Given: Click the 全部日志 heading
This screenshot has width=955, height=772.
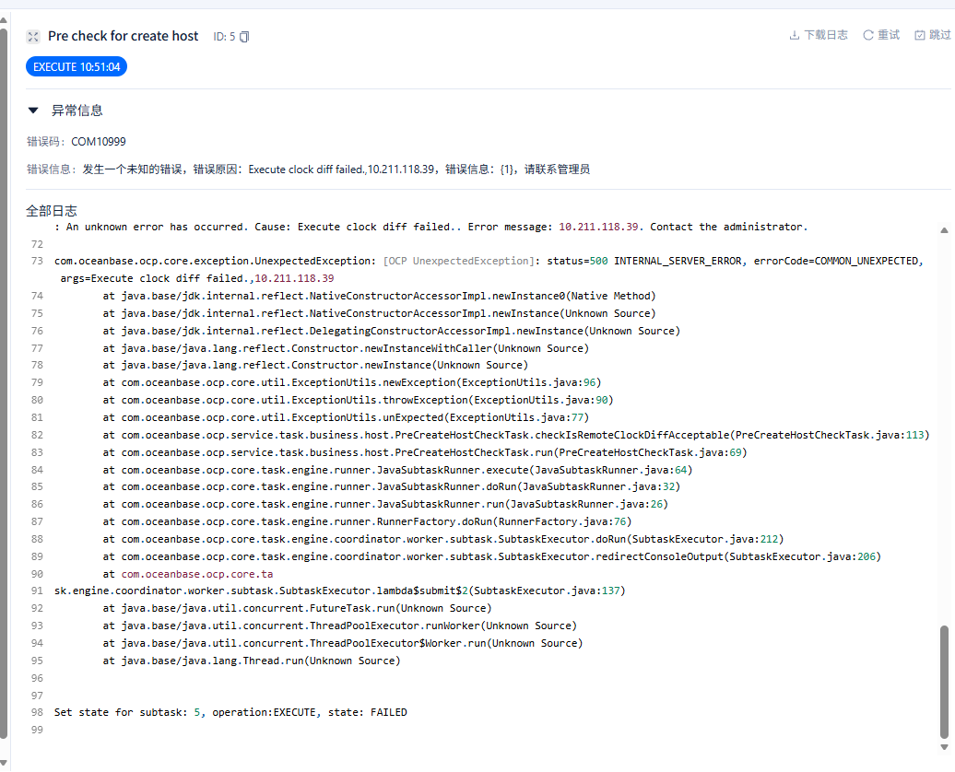Looking at the screenshot, I should tap(52, 211).
